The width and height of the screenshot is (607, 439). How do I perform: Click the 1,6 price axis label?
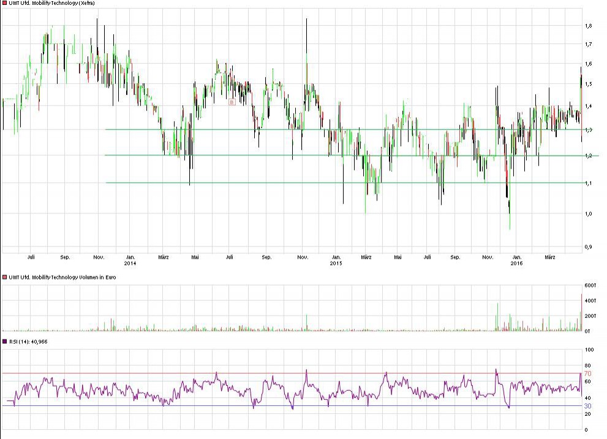587,64
